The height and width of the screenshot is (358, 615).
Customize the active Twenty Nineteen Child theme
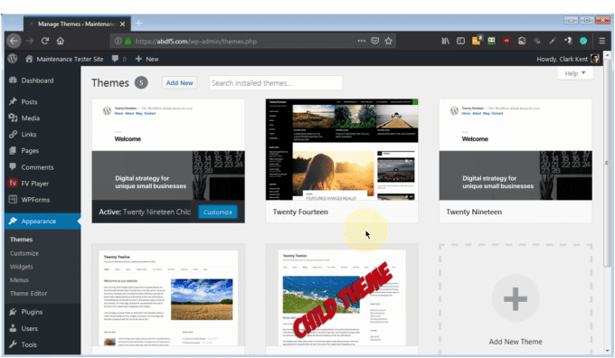[218, 212]
